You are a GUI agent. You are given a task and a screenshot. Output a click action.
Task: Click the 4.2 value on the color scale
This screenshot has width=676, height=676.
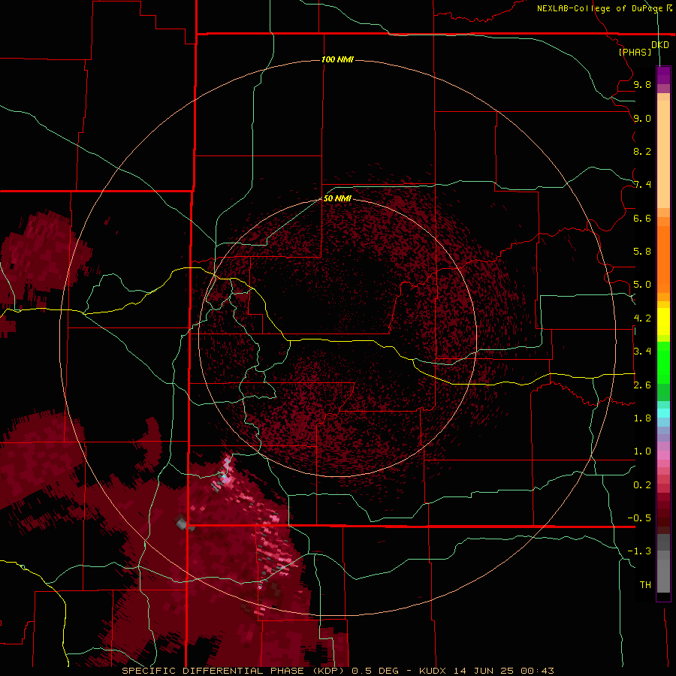(x=642, y=318)
